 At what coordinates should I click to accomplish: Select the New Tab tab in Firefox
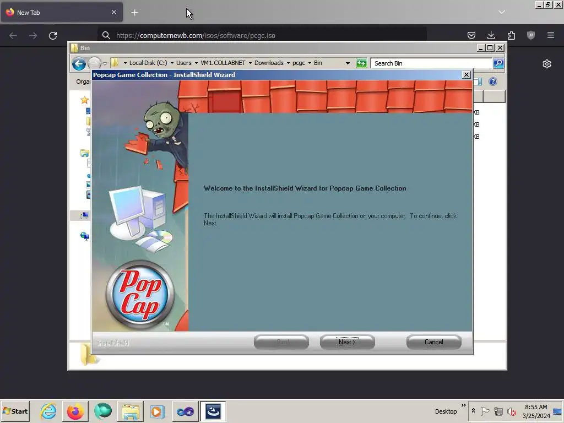click(x=62, y=13)
